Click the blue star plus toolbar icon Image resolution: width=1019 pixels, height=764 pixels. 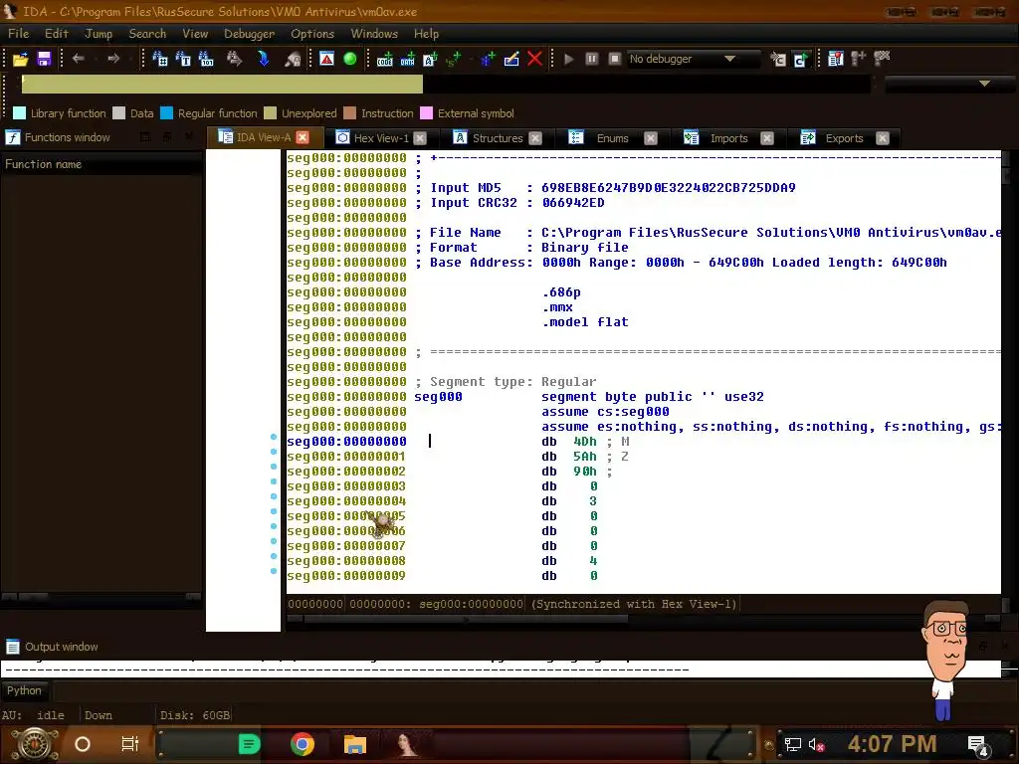coord(488,59)
